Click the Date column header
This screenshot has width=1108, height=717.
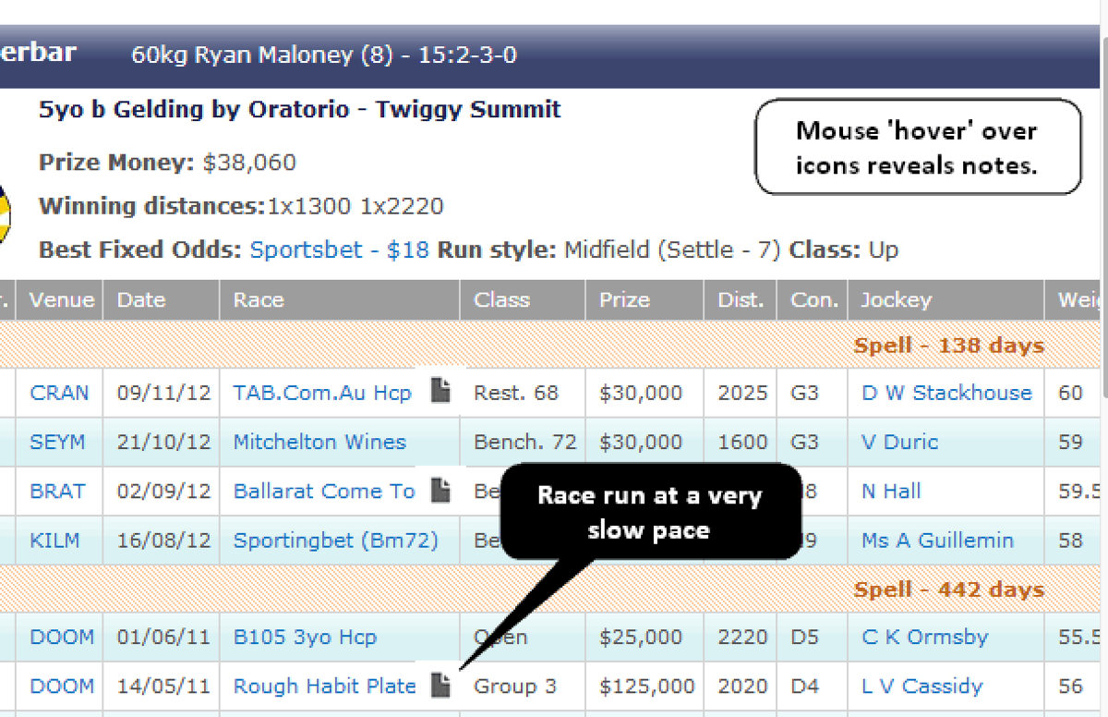click(141, 299)
